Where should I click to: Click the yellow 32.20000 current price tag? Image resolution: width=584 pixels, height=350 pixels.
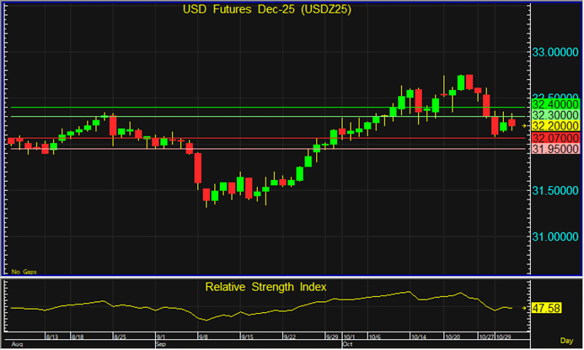point(554,125)
